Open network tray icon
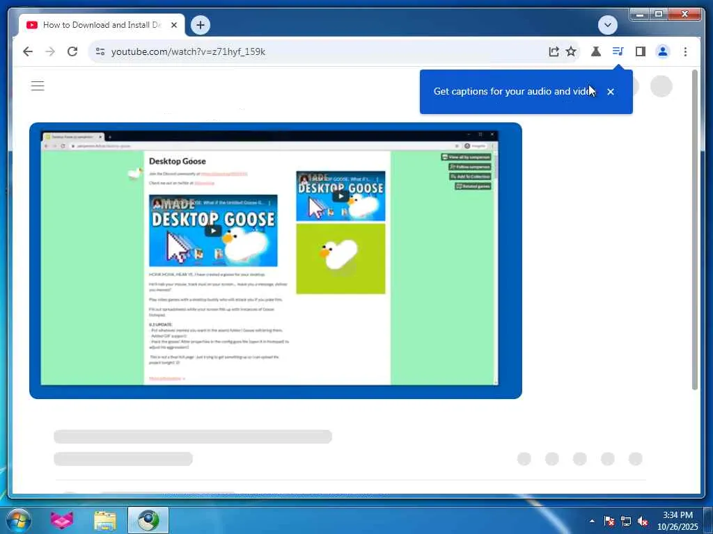This screenshot has height=534, width=713. click(626, 521)
